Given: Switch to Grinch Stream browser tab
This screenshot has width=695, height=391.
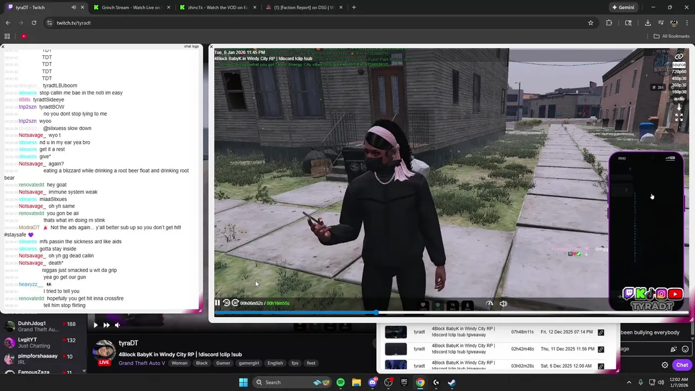Looking at the screenshot, I should (131, 7).
